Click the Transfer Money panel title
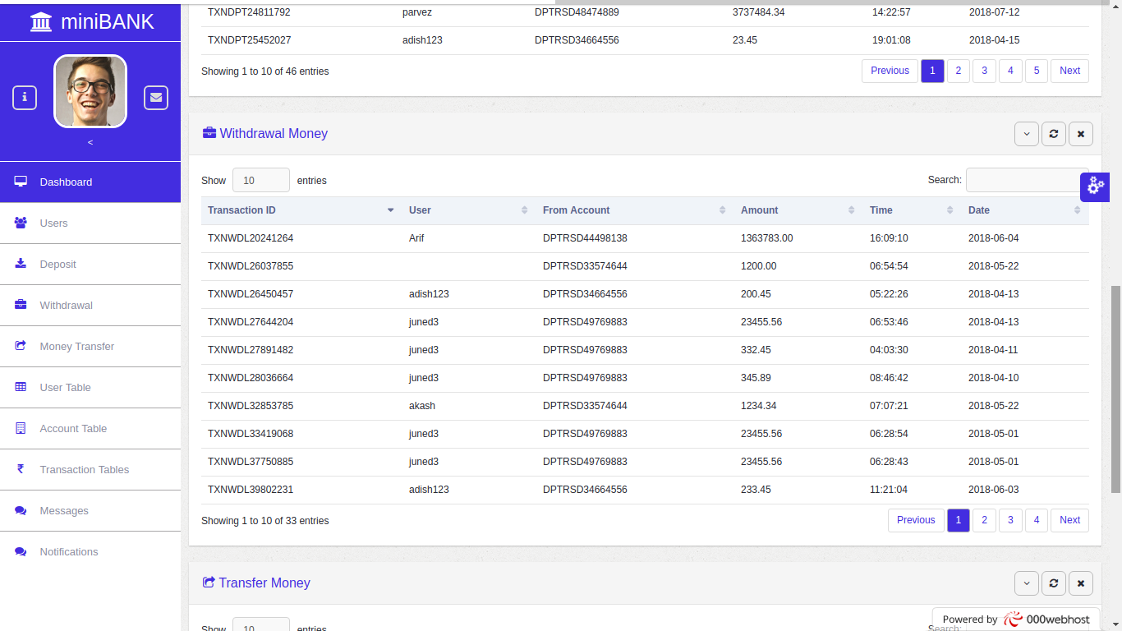Viewport: 1122px width, 631px height. click(264, 583)
